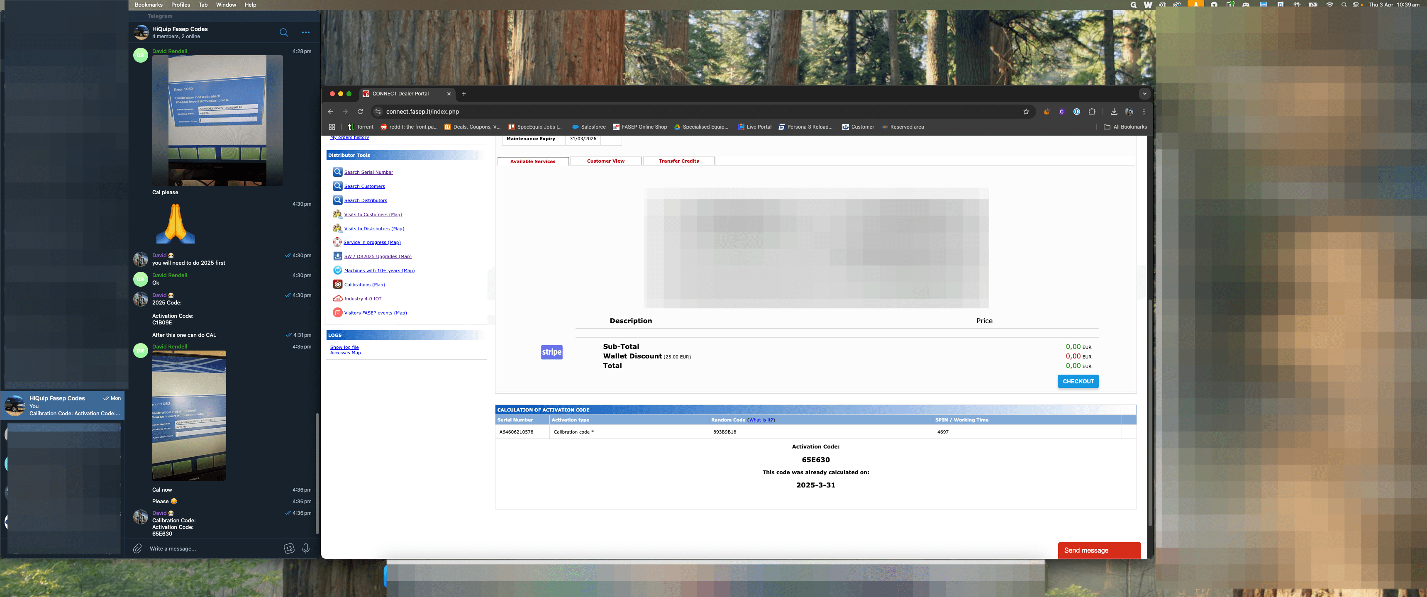
Task: Open the Chrome apps grid shortcut
Action: point(332,127)
